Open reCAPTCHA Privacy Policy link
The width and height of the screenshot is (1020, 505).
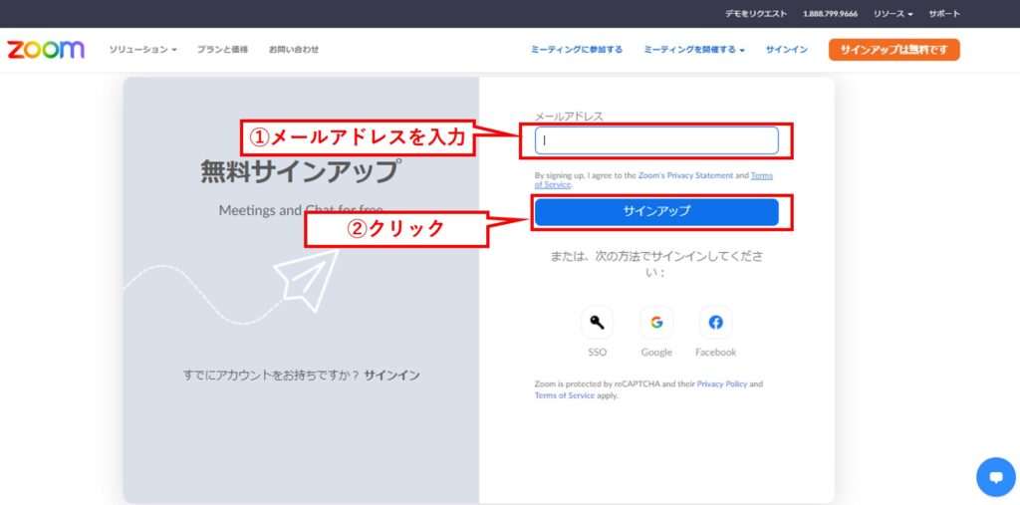(722, 383)
